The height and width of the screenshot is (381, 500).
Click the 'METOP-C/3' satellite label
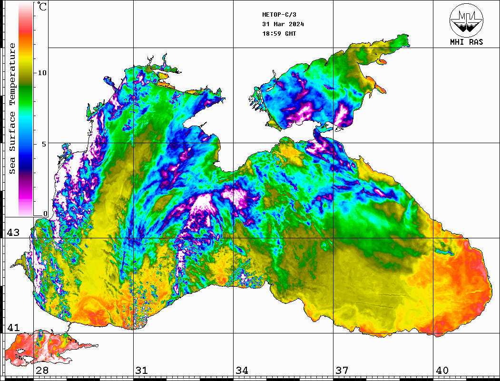pyautogui.click(x=279, y=15)
